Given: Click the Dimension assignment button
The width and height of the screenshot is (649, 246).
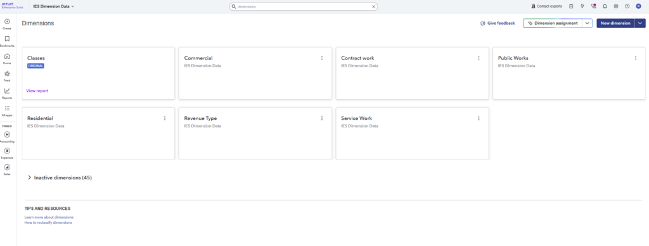Looking at the screenshot, I should pyautogui.click(x=553, y=23).
